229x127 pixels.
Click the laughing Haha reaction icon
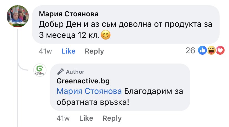click(211, 50)
